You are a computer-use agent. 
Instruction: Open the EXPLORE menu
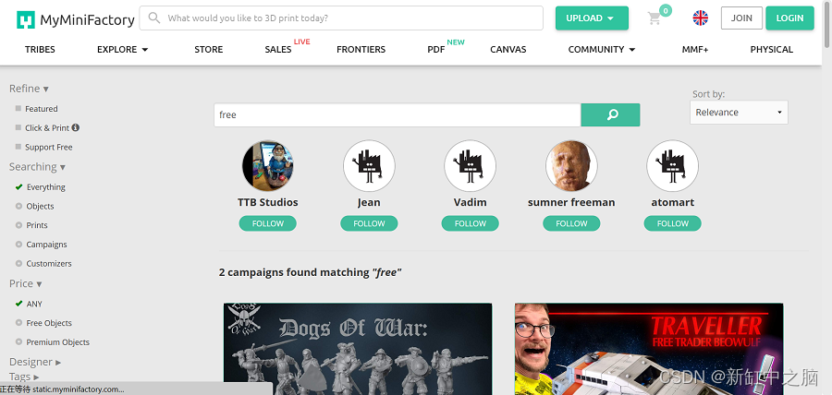(122, 49)
